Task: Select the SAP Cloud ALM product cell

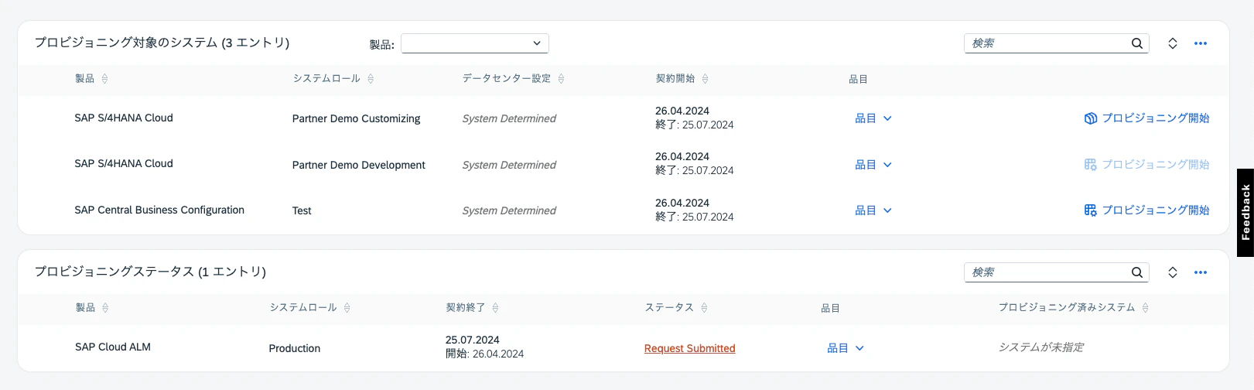Action: pos(113,347)
